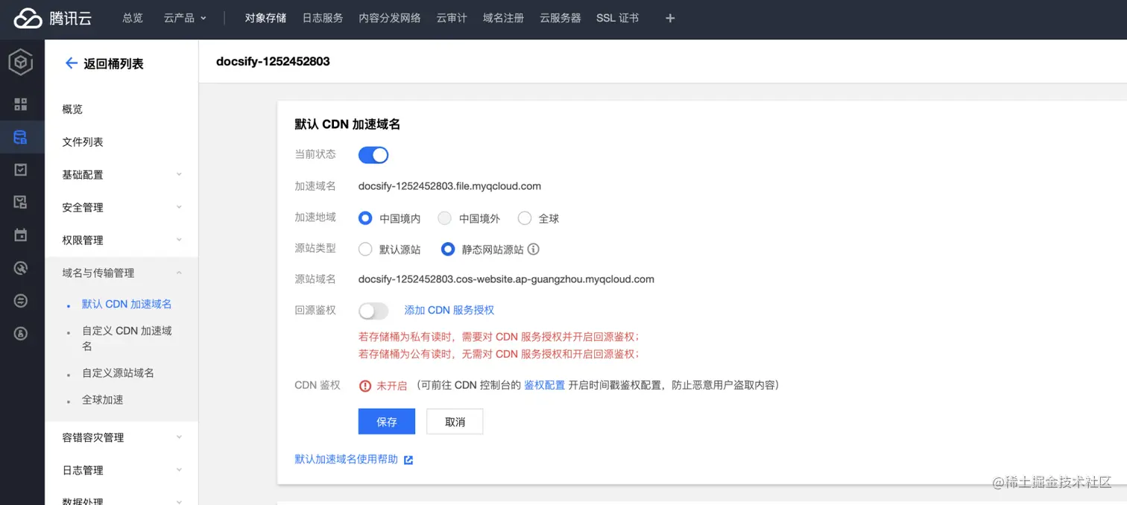Enable the 回源鉴权 toggle switch

point(373,311)
